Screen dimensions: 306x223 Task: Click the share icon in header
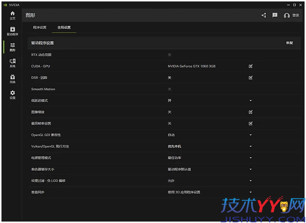[x=264, y=15]
